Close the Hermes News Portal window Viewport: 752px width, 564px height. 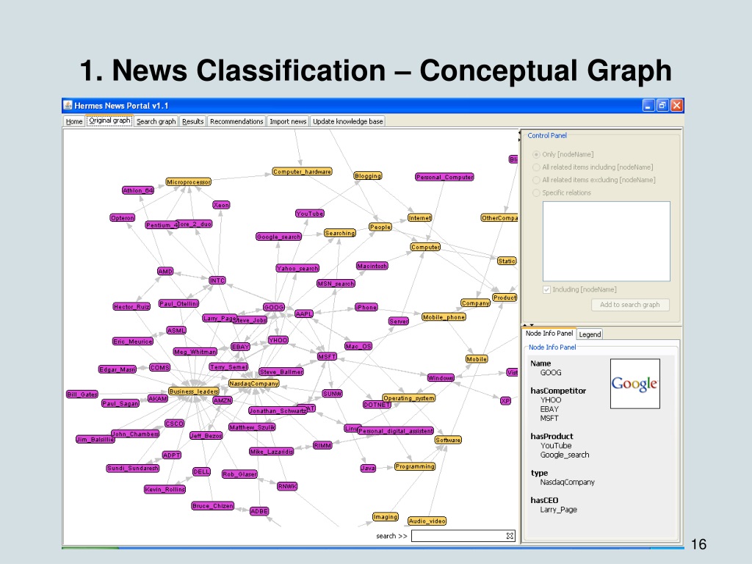point(676,106)
